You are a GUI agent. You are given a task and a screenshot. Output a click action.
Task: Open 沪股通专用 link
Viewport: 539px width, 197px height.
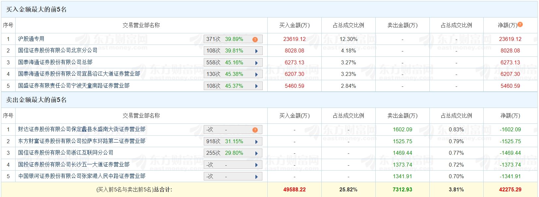pos(31,39)
